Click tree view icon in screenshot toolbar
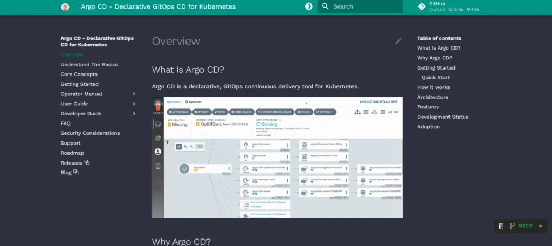The height and width of the screenshot is (246, 552). [x=357, y=112]
